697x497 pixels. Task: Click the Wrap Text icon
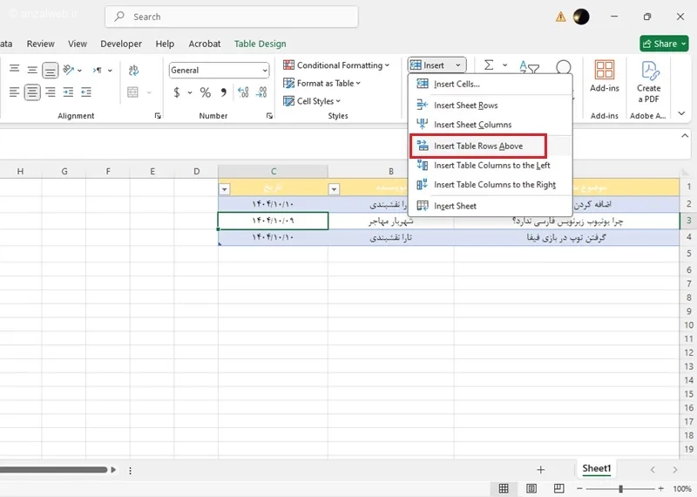coord(133,70)
